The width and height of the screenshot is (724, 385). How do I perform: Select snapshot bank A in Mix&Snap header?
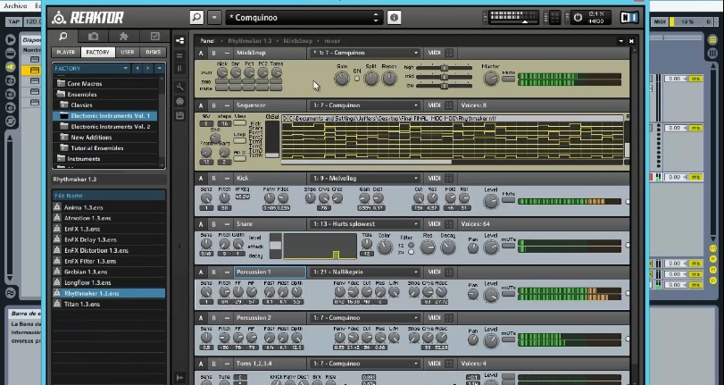point(201,53)
